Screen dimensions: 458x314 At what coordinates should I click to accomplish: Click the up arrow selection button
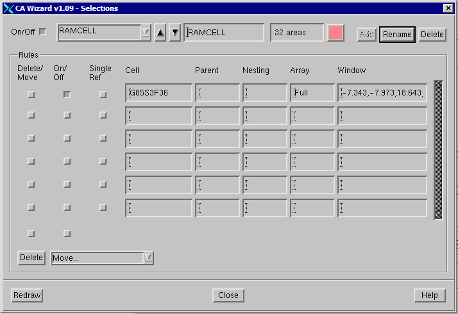tap(160, 33)
